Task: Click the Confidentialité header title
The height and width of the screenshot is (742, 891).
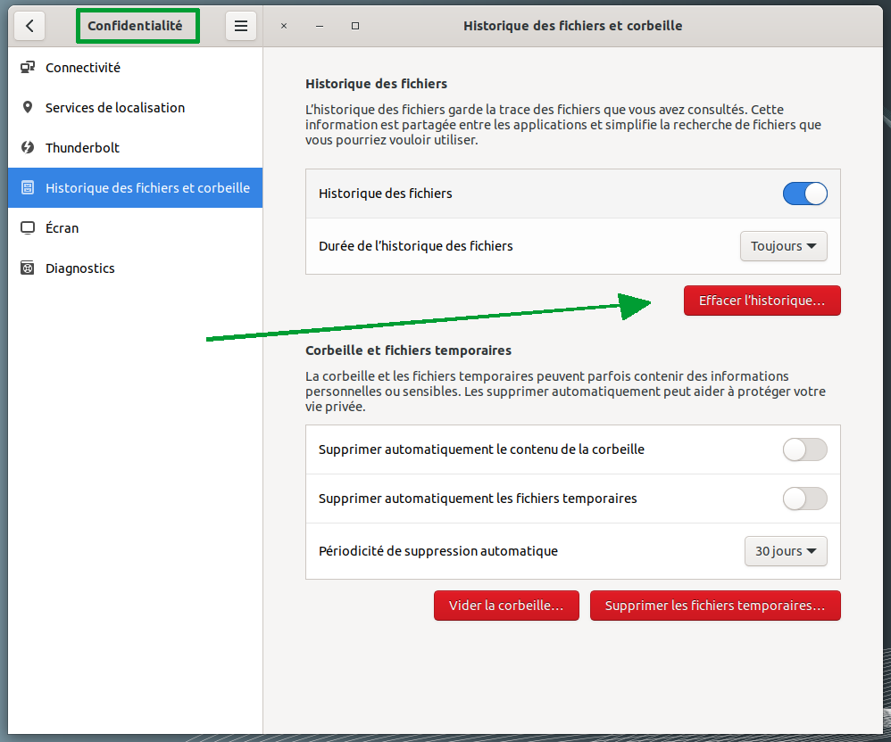Action: (135, 26)
